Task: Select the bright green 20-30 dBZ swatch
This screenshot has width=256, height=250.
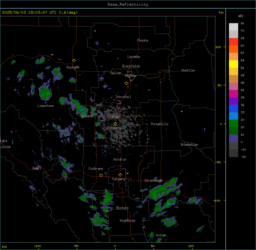Action: (x=233, y=124)
